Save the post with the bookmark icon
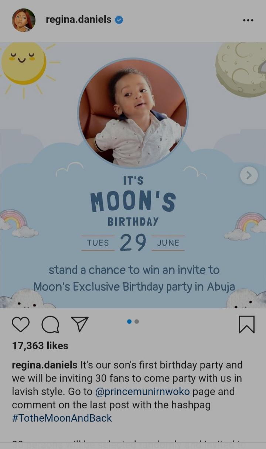266x449 pixels. click(246, 324)
